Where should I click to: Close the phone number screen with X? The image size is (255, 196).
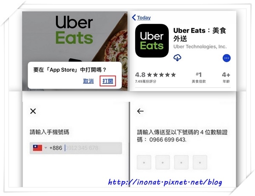click(x=33, y=111)
